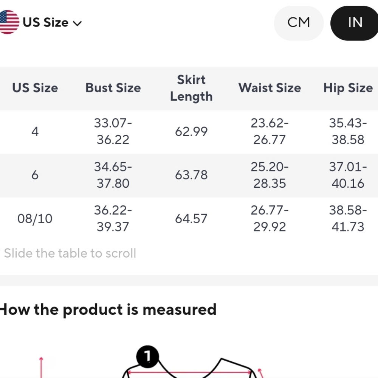
Task: Click the Hip Size column header
Action: point(348,88)
